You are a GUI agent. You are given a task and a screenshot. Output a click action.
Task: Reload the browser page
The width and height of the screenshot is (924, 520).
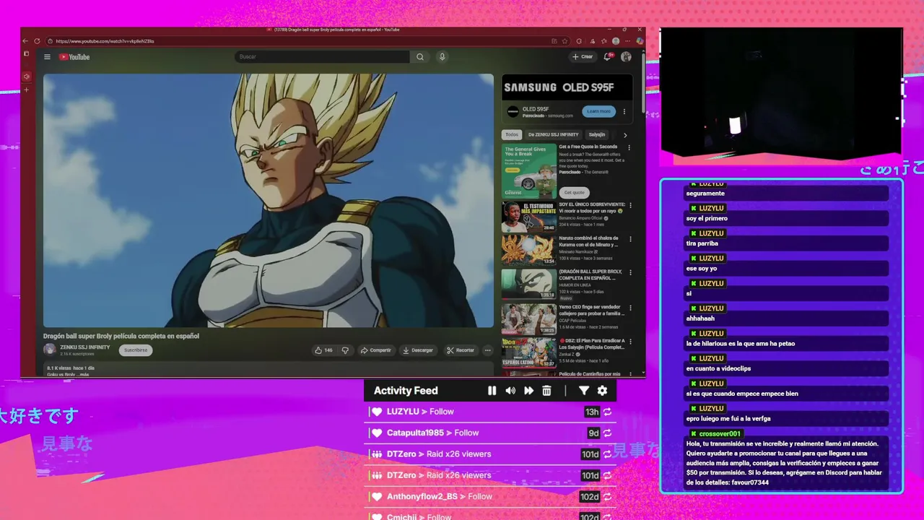[38, 41]
